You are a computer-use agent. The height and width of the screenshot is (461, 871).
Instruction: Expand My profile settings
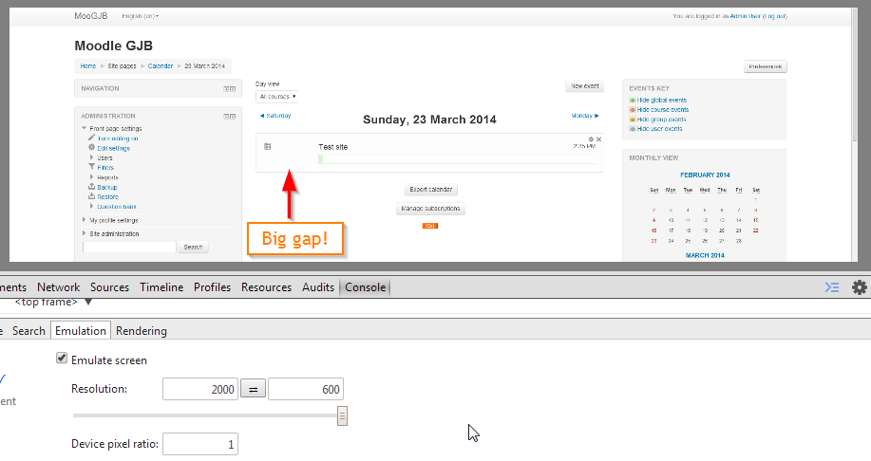coord(84,220)
